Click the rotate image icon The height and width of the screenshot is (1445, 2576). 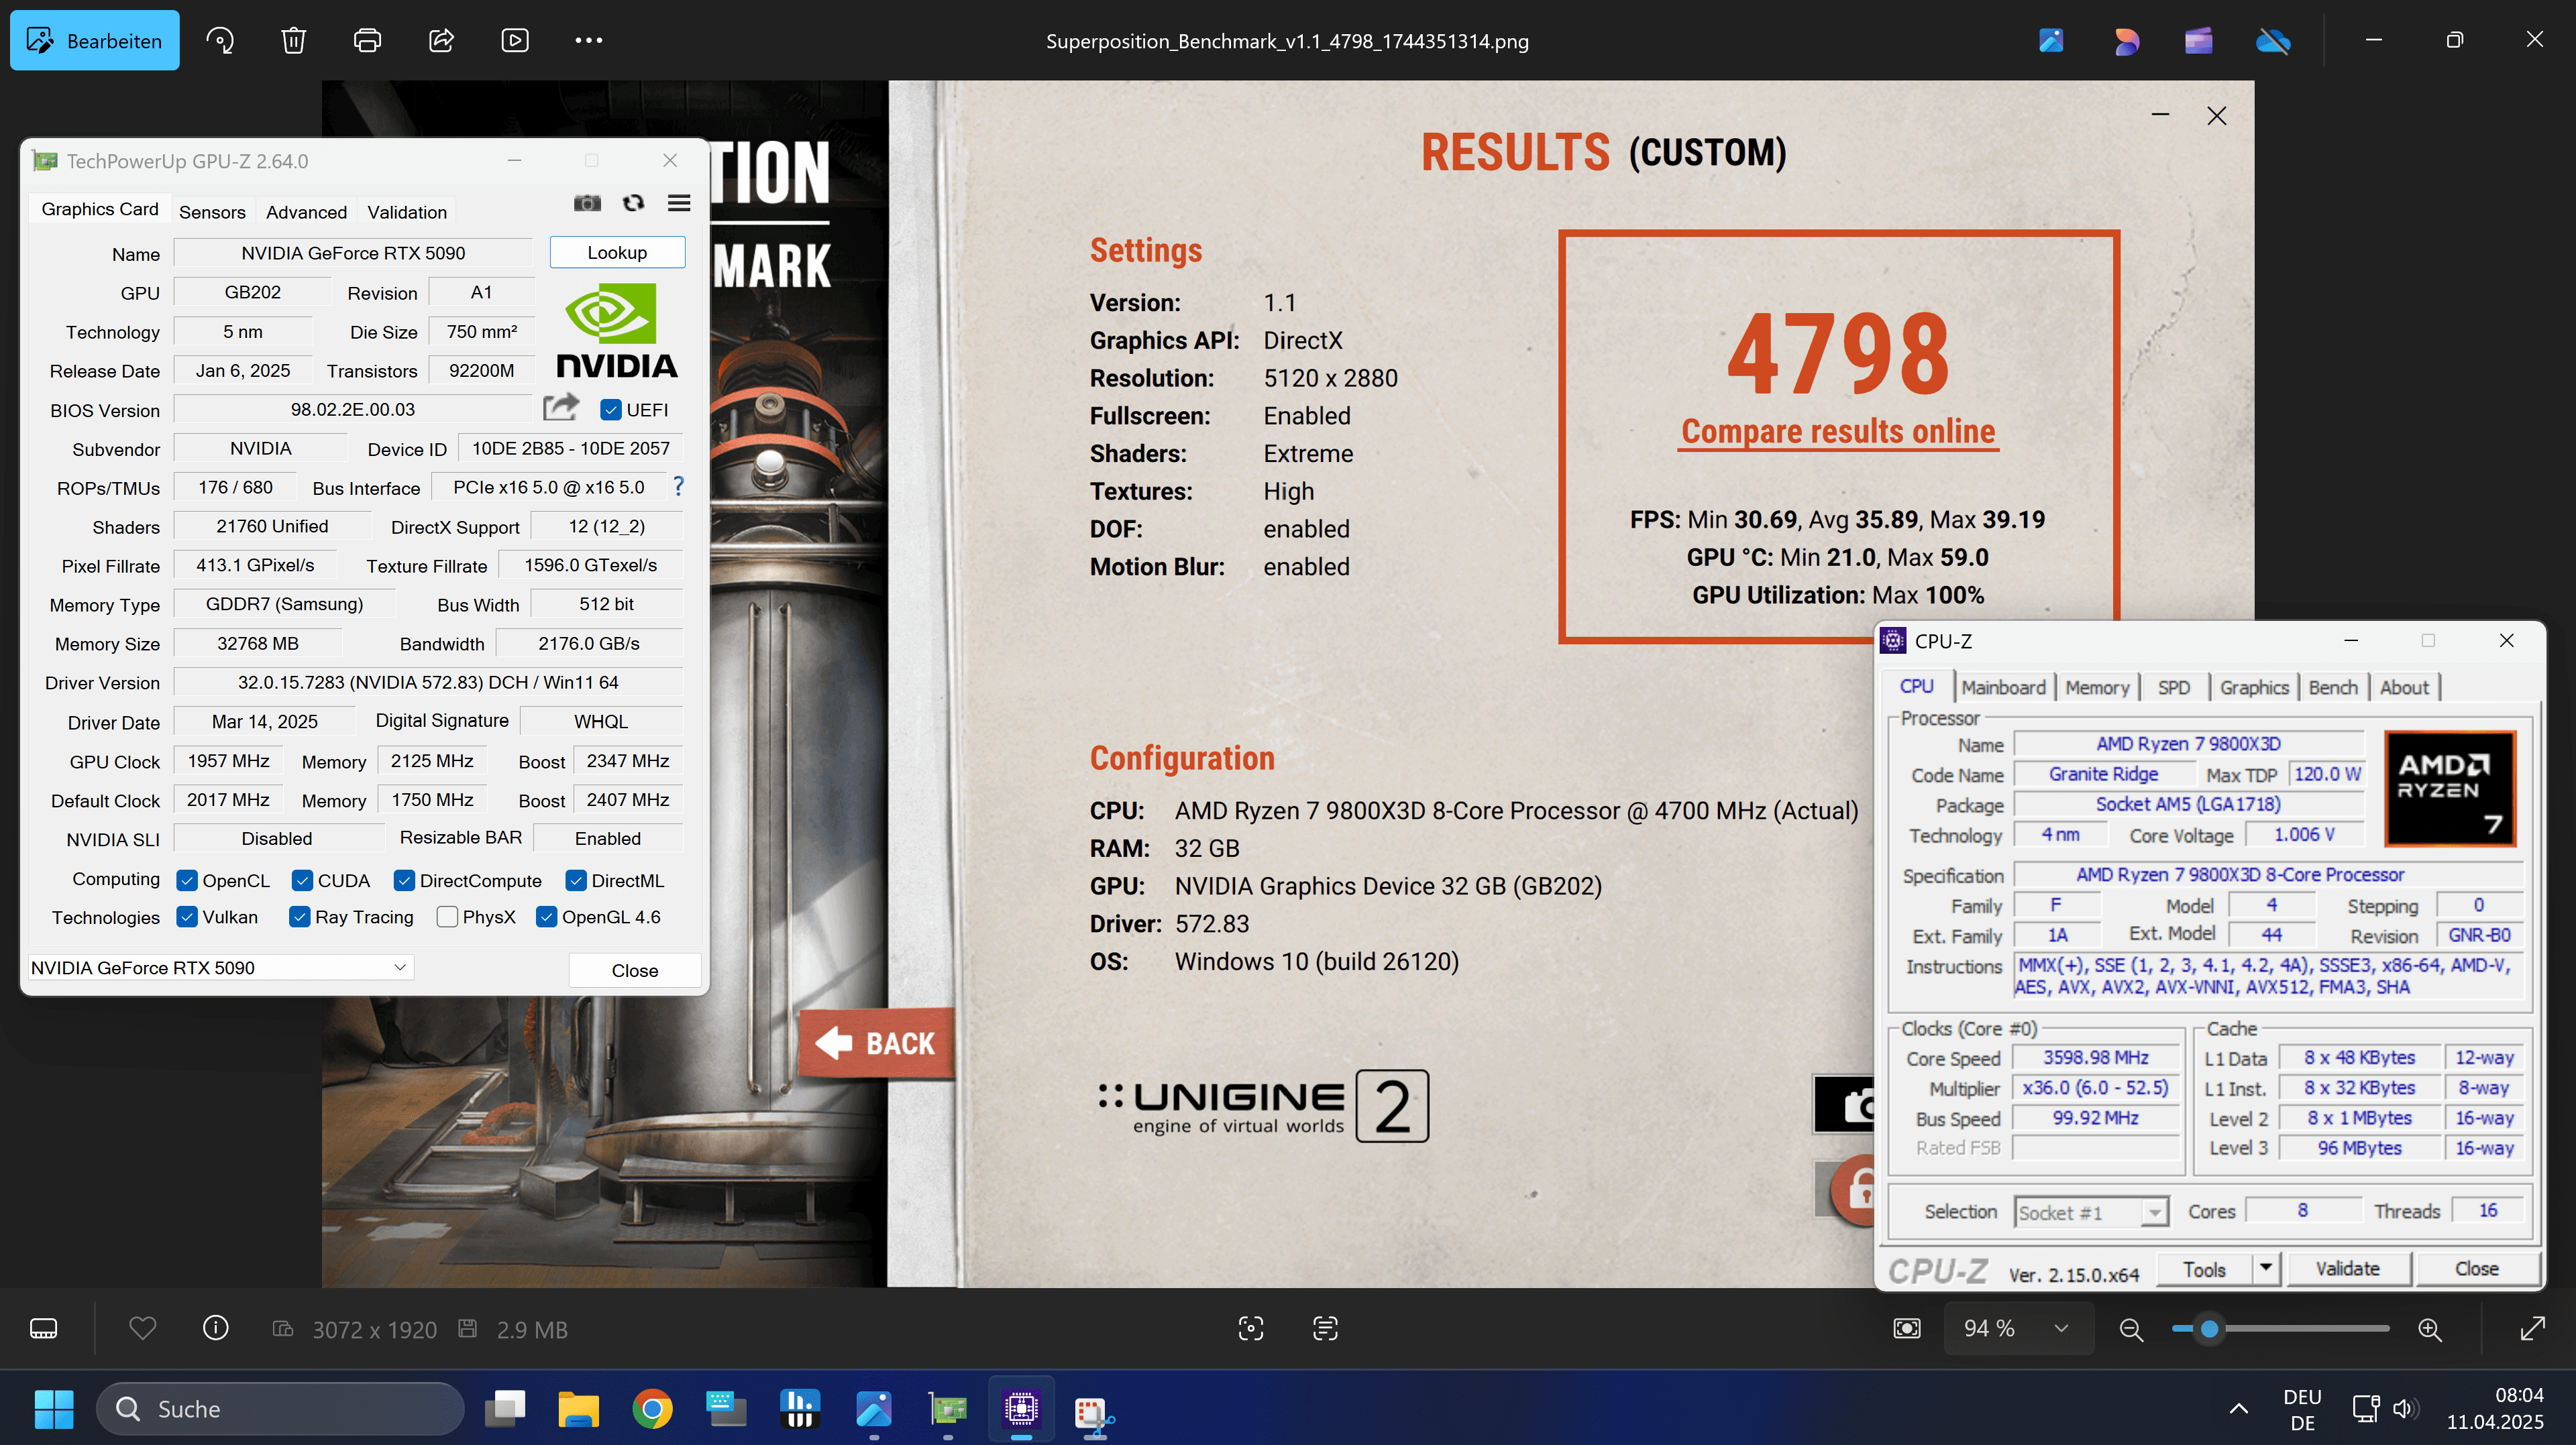220,40
